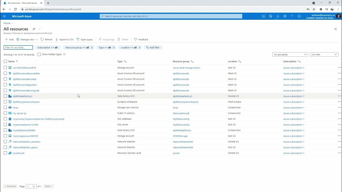The image size is (342, 192).
Task: Refresh the resource list
Action: pos(46,39)
